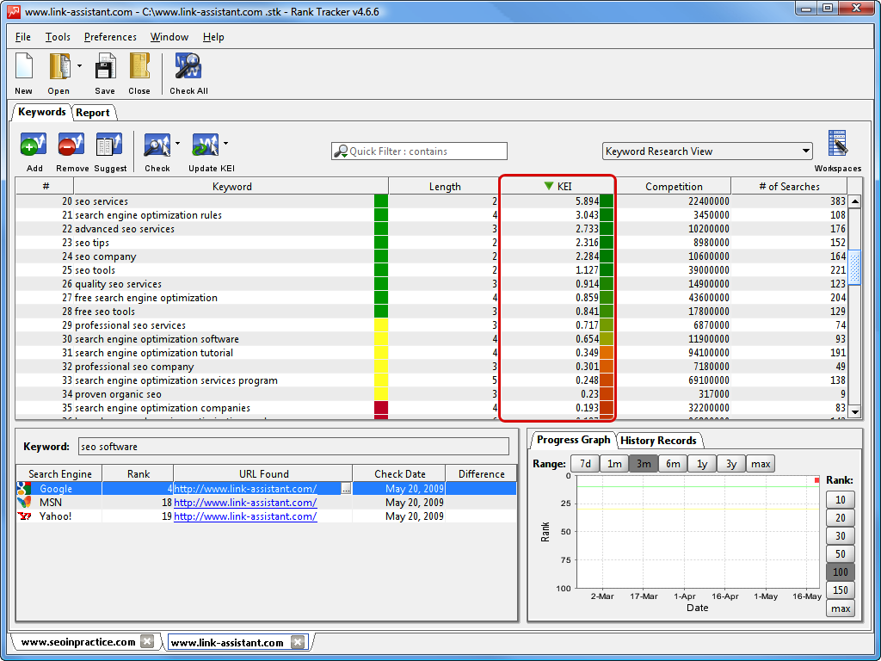Click the Google search engine icon
Image resolution: width=881 pixels, height=661 pixels.
pyautogui.click(x=23, y=489)
